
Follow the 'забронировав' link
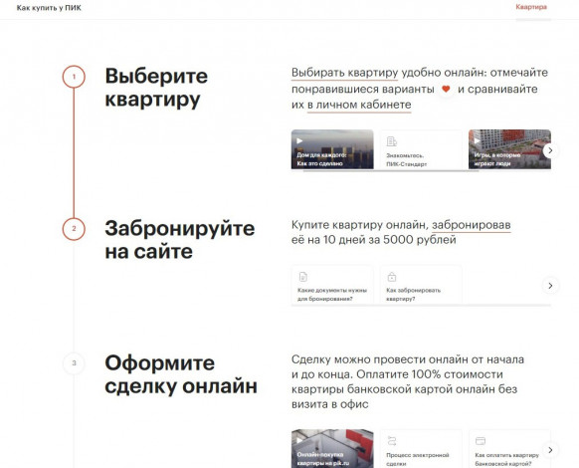tap(472, 225)
